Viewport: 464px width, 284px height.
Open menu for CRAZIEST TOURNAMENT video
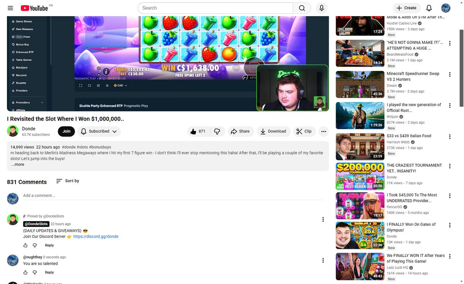click(450, 166)
